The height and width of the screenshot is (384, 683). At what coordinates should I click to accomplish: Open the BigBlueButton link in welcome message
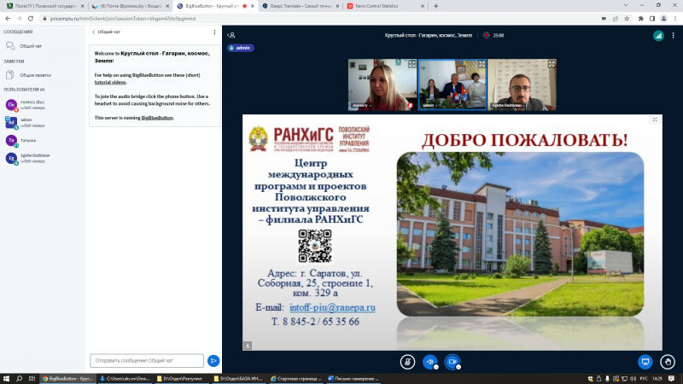coord(157,118)
